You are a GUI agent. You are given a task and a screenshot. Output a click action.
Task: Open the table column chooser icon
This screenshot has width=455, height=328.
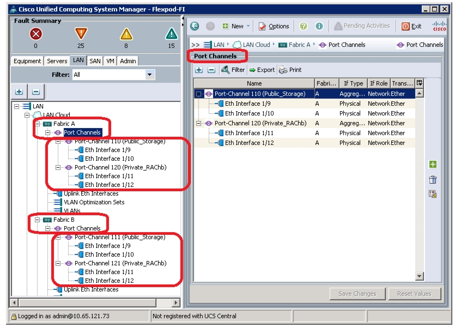[419, 83]
